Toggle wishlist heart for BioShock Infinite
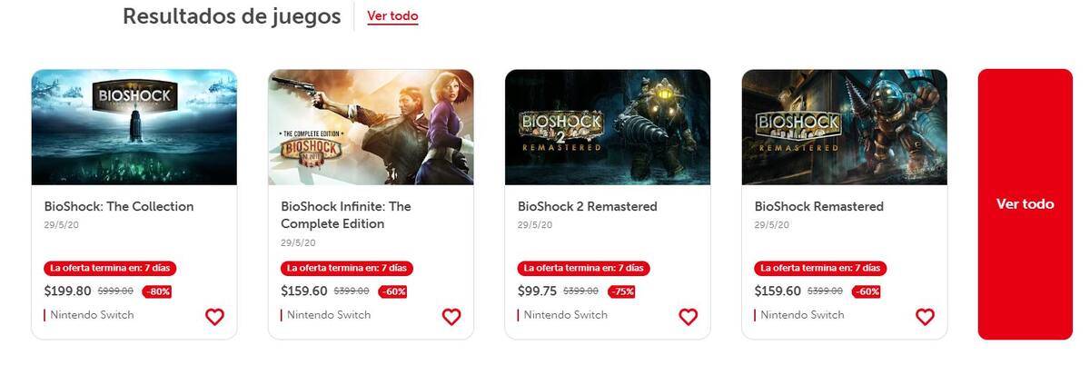The image size is (1090, 365). [x=451, y=317]
